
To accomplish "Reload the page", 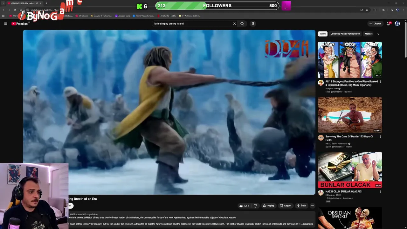I will 15,10.
